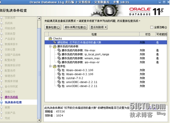The width and height of the screenshot is (171, 123).
Task: Click 失败 status of file-max row
Action: pos(142,50)
